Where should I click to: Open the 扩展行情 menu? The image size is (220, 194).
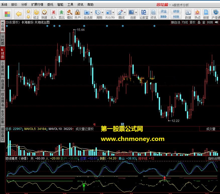click(37, 5)
